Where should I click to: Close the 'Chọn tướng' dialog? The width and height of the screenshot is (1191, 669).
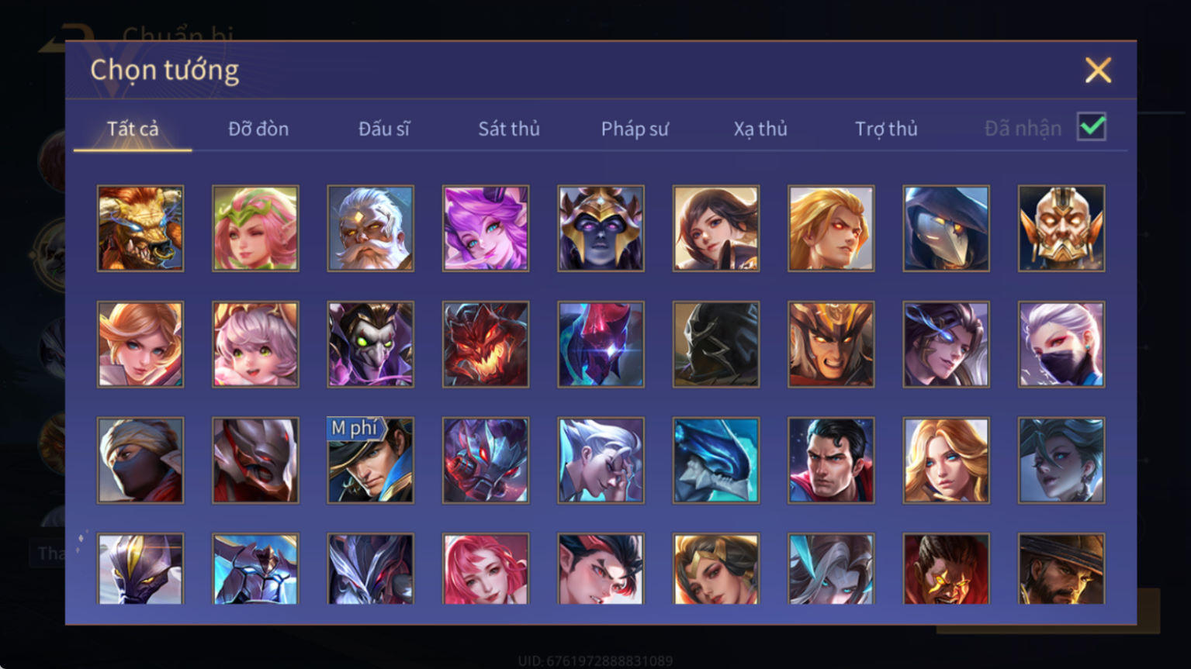coord(1098,71)
